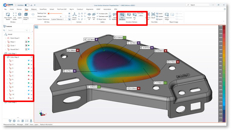Click Reset Scale for labels
This screenshot has height=130, width=231.
pyautogui.click(x=101, y=19)
